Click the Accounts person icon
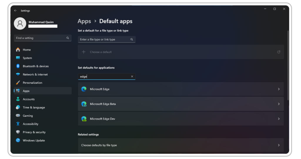Screen dimensions: 301x159 pyautogui.click(x=18, y=99)
